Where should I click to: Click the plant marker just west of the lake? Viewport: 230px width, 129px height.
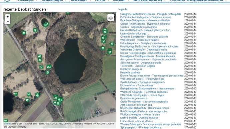[47, 72]
